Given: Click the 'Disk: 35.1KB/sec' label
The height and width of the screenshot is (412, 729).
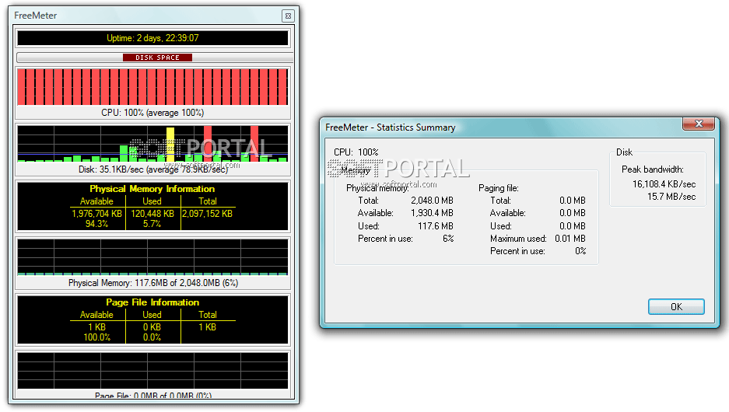Looking at the screenshot, I should (x=153, y=169).
